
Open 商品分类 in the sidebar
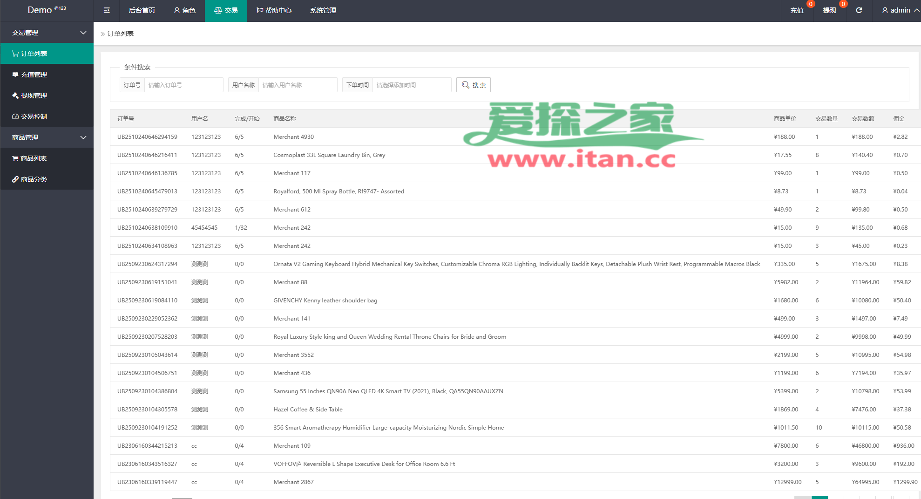[34, 179]
